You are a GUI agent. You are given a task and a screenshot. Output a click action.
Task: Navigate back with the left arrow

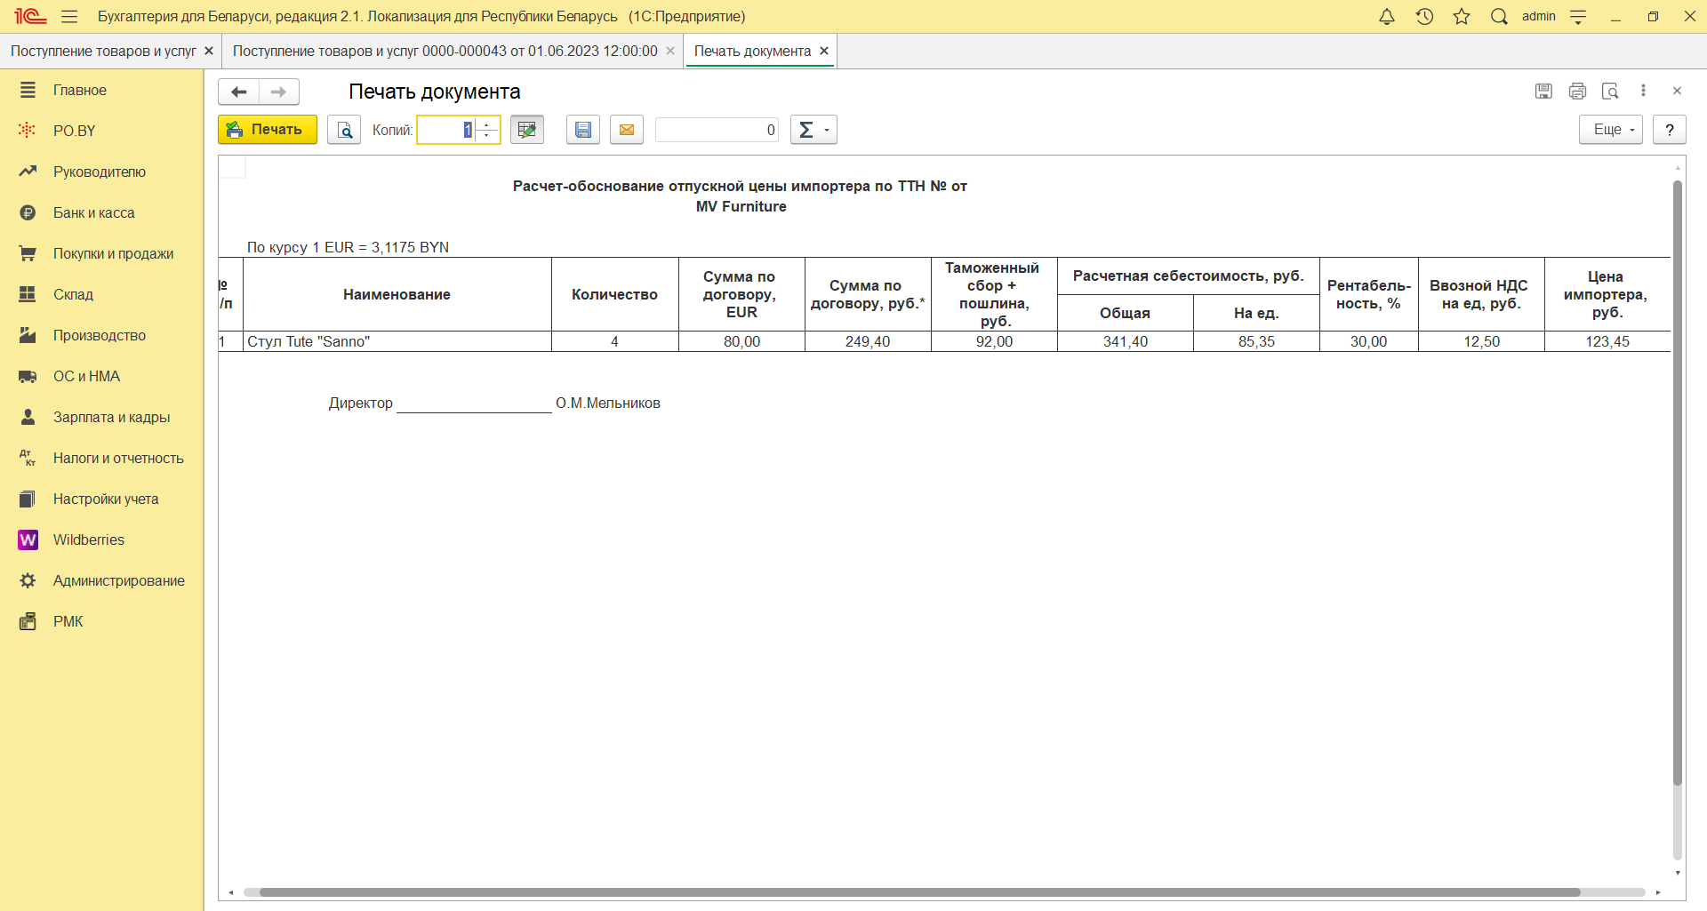coord(238,92)
